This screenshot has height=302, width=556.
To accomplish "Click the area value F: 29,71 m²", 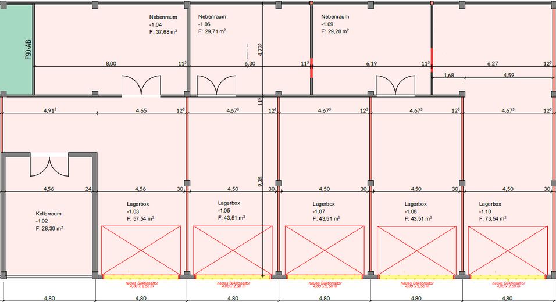I will pyautogui.click(x=212, y=31).
